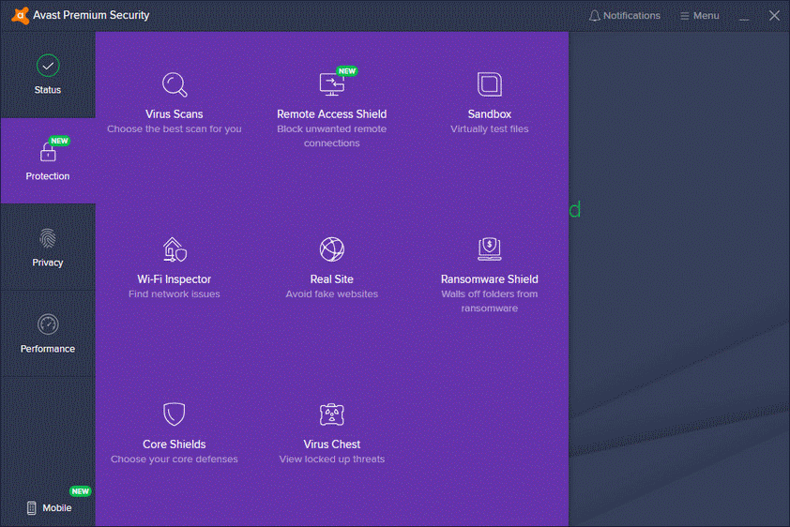
Task: Open Virus Scans magnifier icon
Action: coord(175,84)
